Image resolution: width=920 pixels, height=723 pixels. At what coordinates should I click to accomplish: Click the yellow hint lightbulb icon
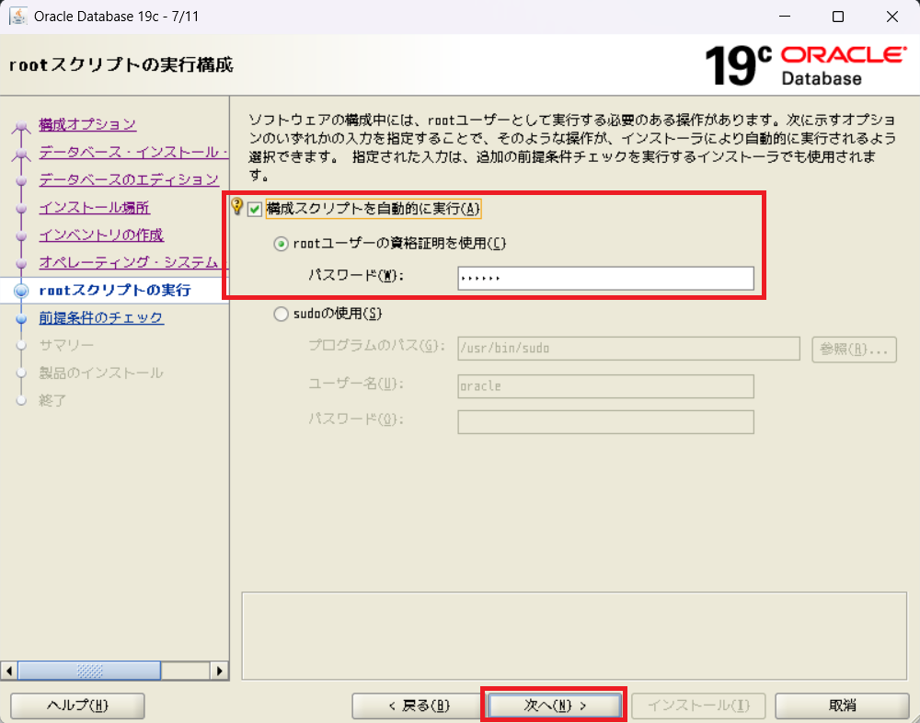236,208
